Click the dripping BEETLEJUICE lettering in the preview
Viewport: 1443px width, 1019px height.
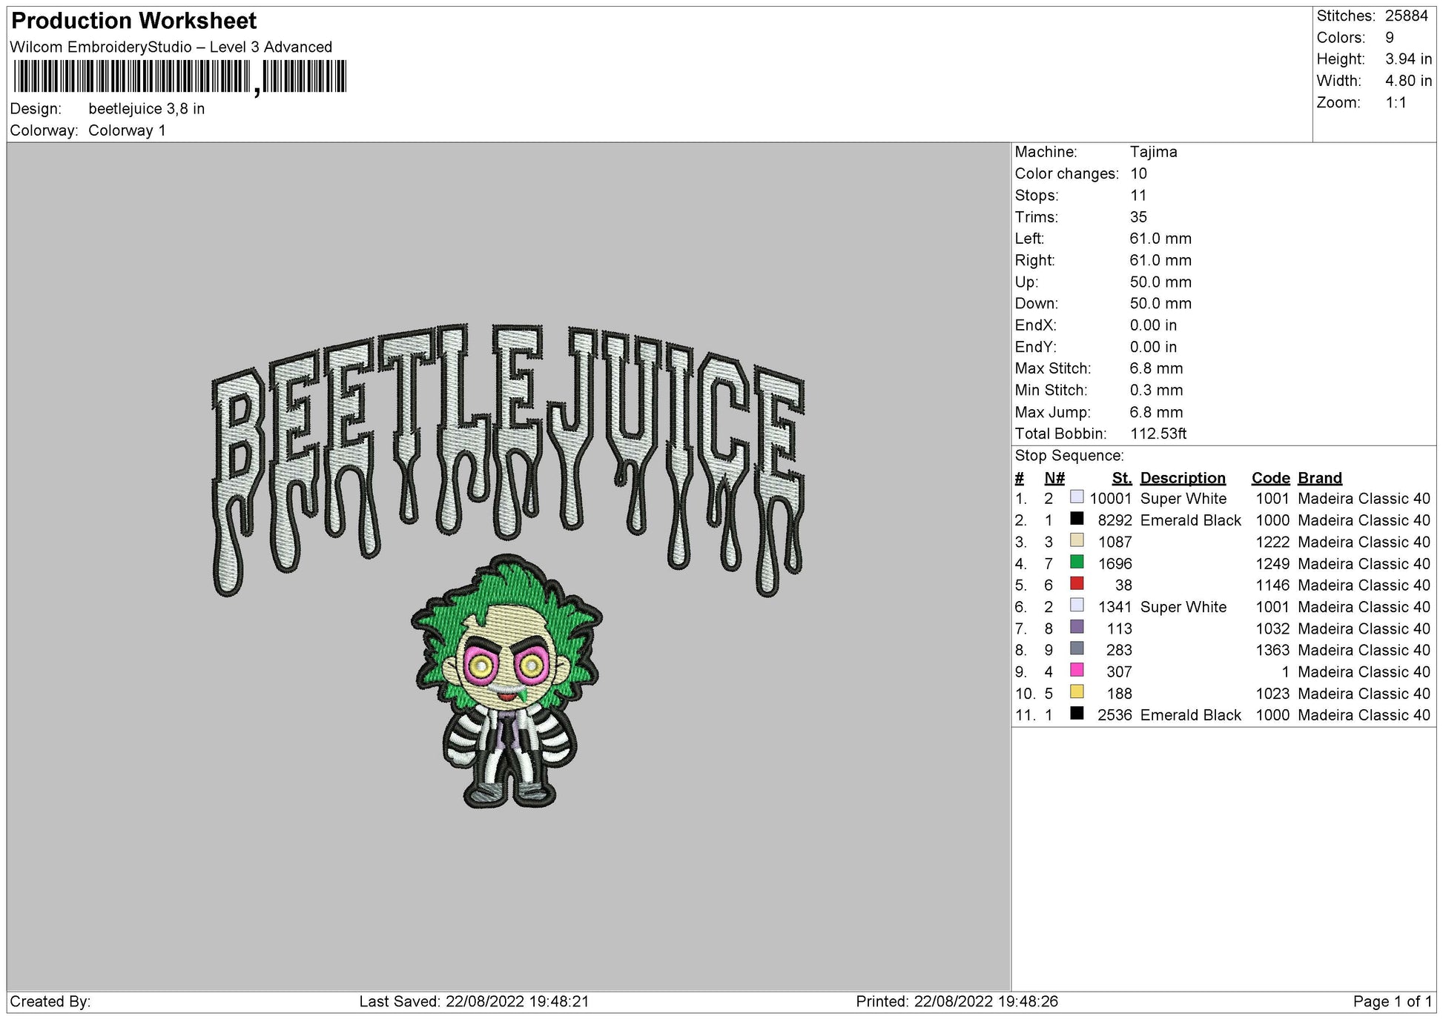[x=508, y=459]
